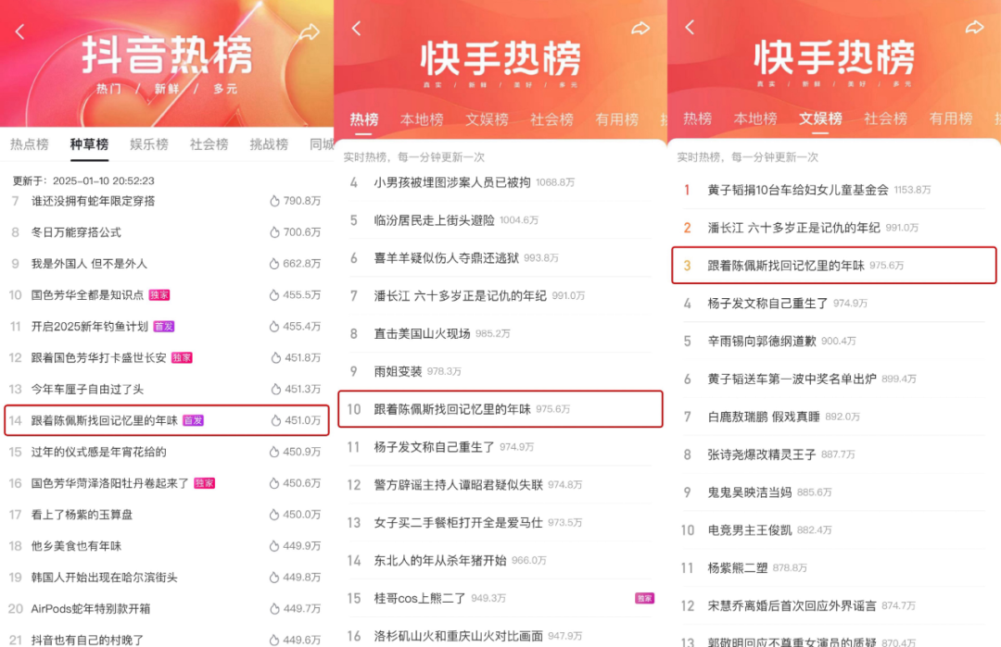1001x647 pixels.
Task: Open 文娱榜 topic 辛雨锡向郭德纲道歉
Action: point(762,341)
